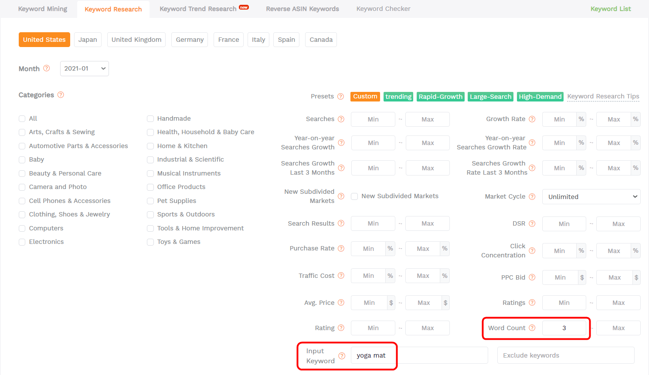Click help icon next to Growth Rate
The width and height of the screenshot is (649, 375).
point(532,119)
